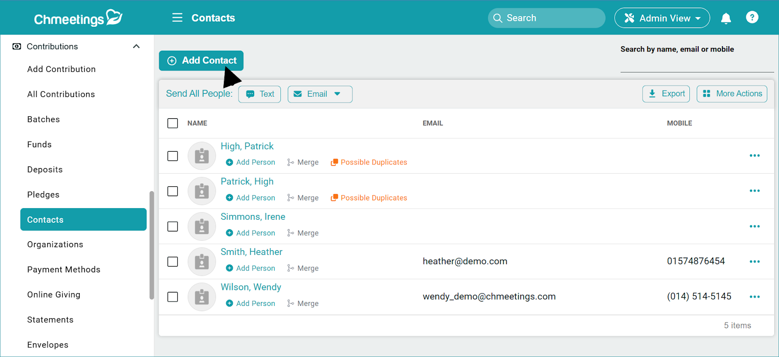779x357 pixels.
Task: Open three-dot menu for Smith, Heather
Action: coord(754,262)
